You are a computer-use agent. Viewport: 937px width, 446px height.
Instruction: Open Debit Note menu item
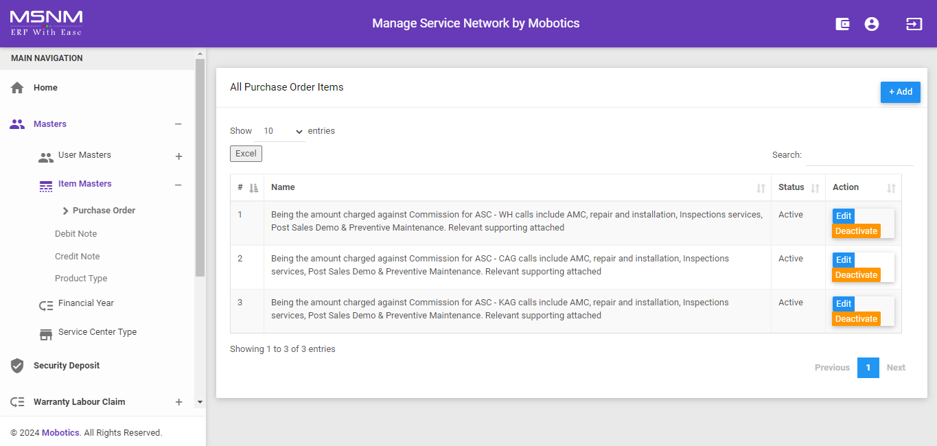click(x=76, y=234)
